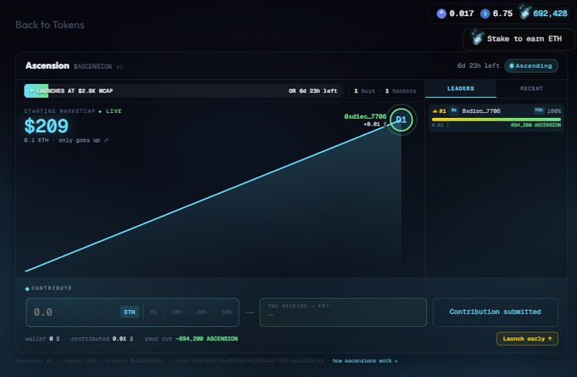Click the 6d 23h left header text

coord(478,66)
